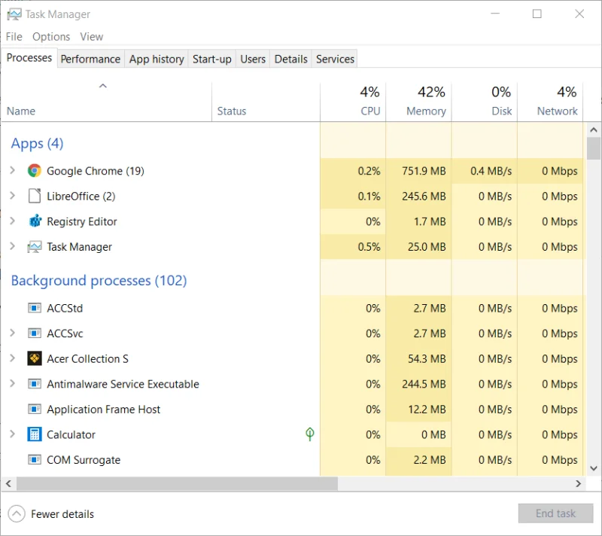
Task: Click the Task Manager row icon
Action: [x=35, y=246]
